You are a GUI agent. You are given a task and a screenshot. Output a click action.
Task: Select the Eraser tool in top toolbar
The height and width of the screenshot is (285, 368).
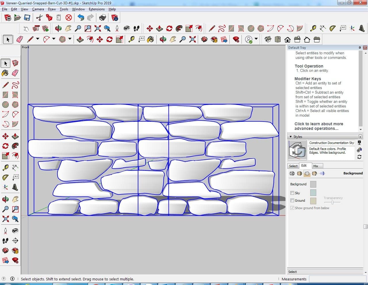(20, 39)
